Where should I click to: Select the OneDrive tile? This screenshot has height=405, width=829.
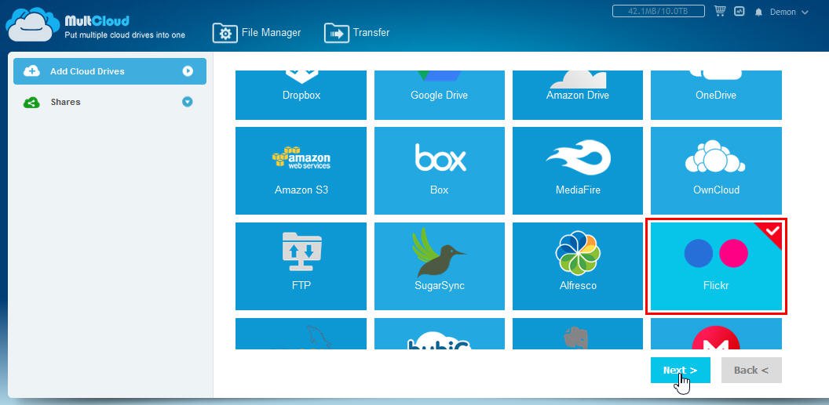point(716,95)
